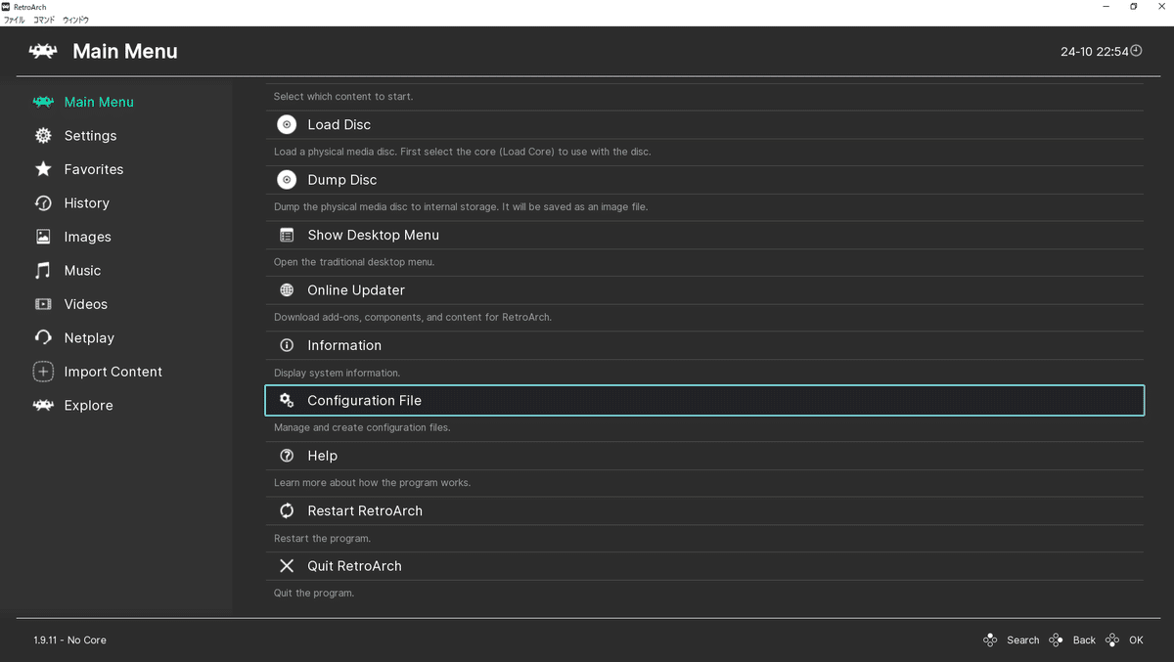
Task: Open the Online Updater entry
Action: [x=704, y=290]
